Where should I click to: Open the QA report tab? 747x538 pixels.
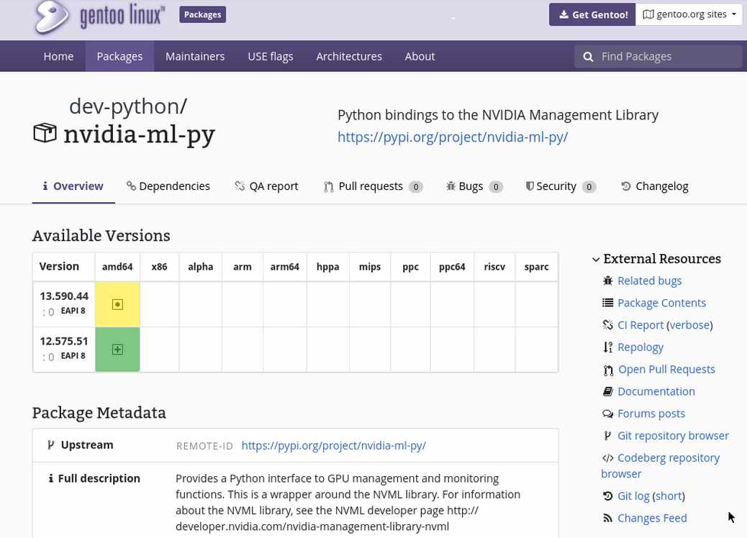(x=266, y=186)
